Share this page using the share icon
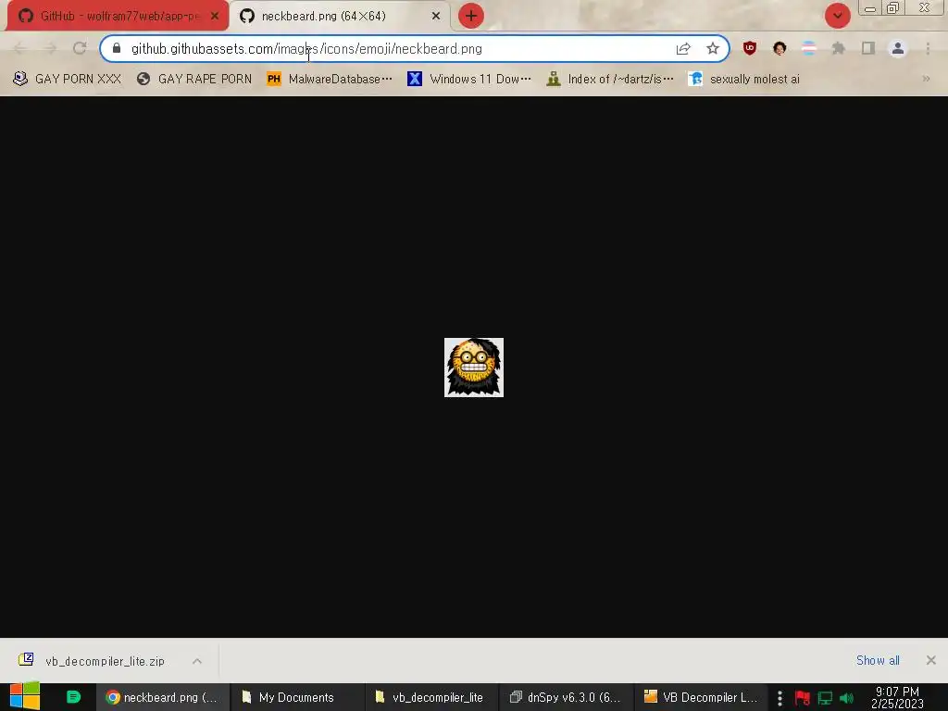The image size is (948, 711). [x=683, y=48]
